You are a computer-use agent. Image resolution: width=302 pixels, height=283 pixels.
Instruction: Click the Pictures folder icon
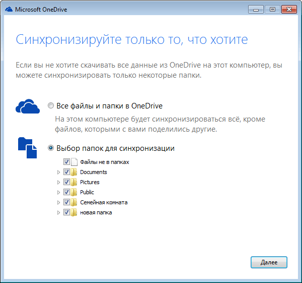[74, 182]
